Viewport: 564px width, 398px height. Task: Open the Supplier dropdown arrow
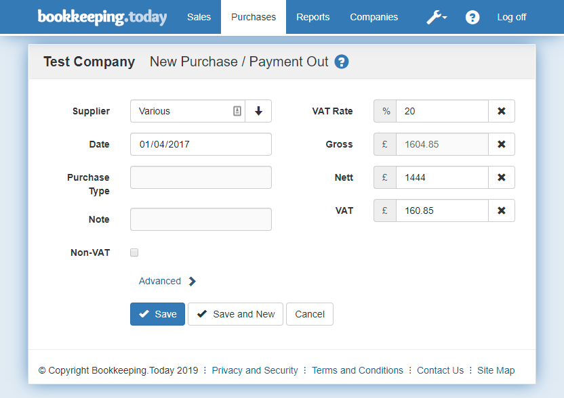point(258,111)
